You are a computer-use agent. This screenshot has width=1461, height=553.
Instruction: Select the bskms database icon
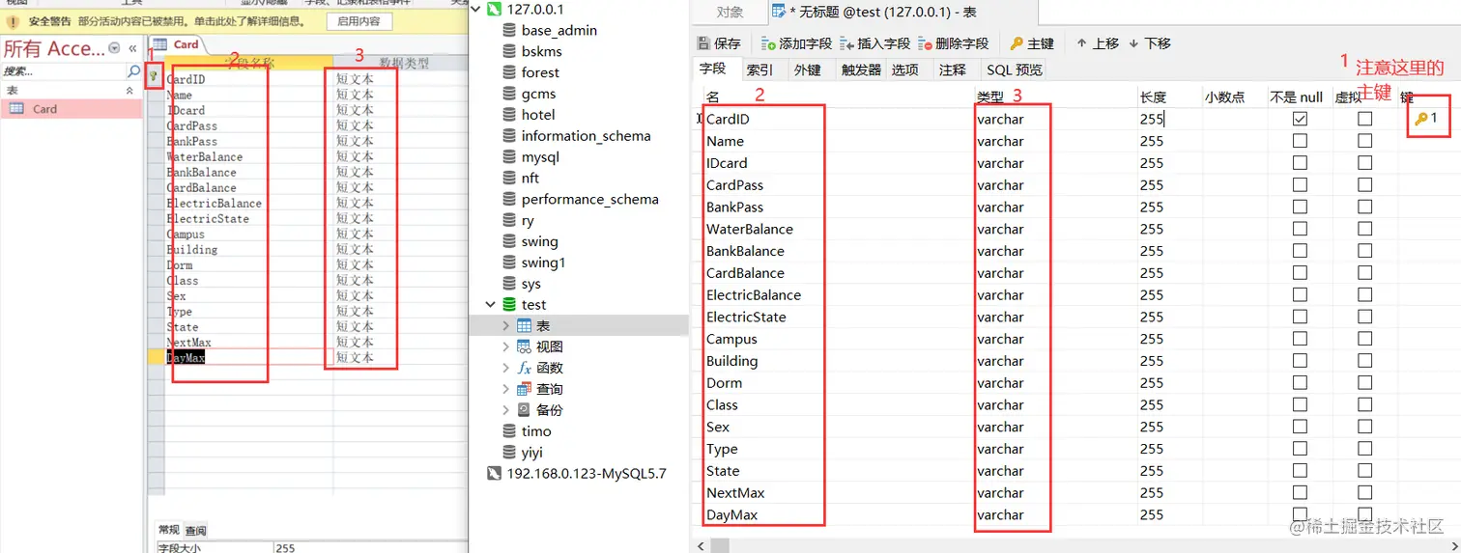[509, 51]
